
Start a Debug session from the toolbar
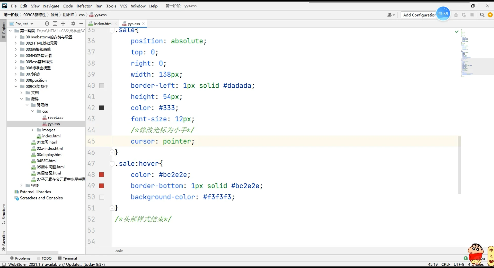click(456, 15)
